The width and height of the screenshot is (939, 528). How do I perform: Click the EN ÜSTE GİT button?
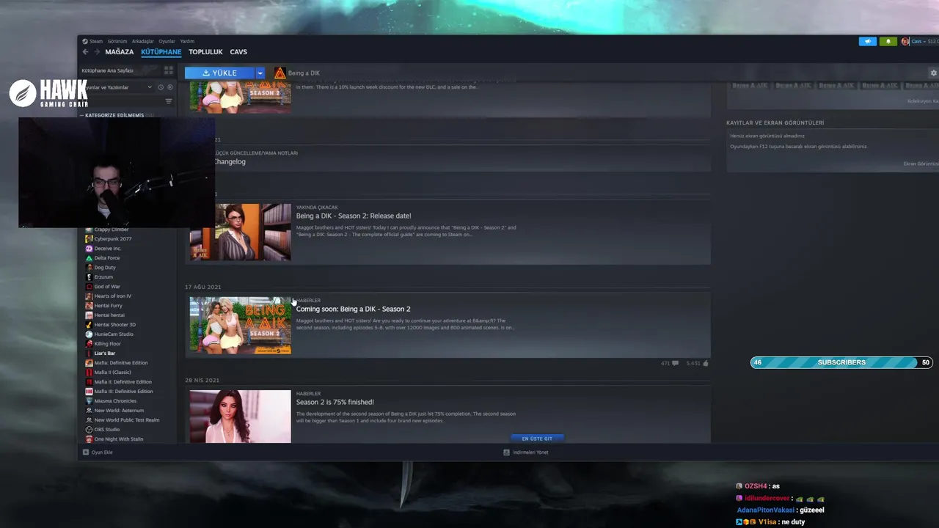(x=537, y=439)
